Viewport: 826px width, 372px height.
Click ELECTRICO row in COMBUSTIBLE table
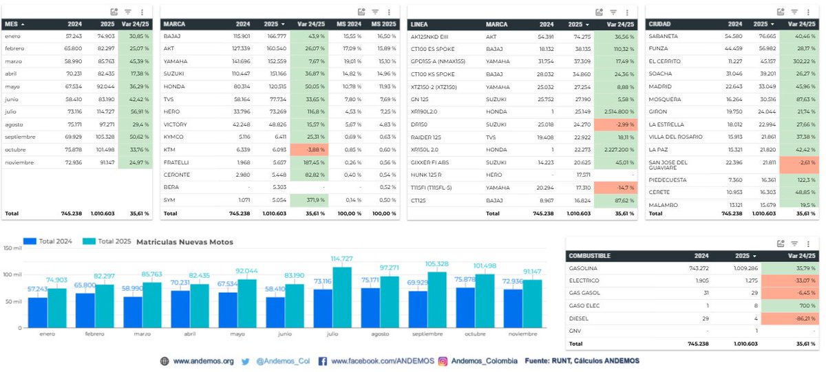coord(692,281)
